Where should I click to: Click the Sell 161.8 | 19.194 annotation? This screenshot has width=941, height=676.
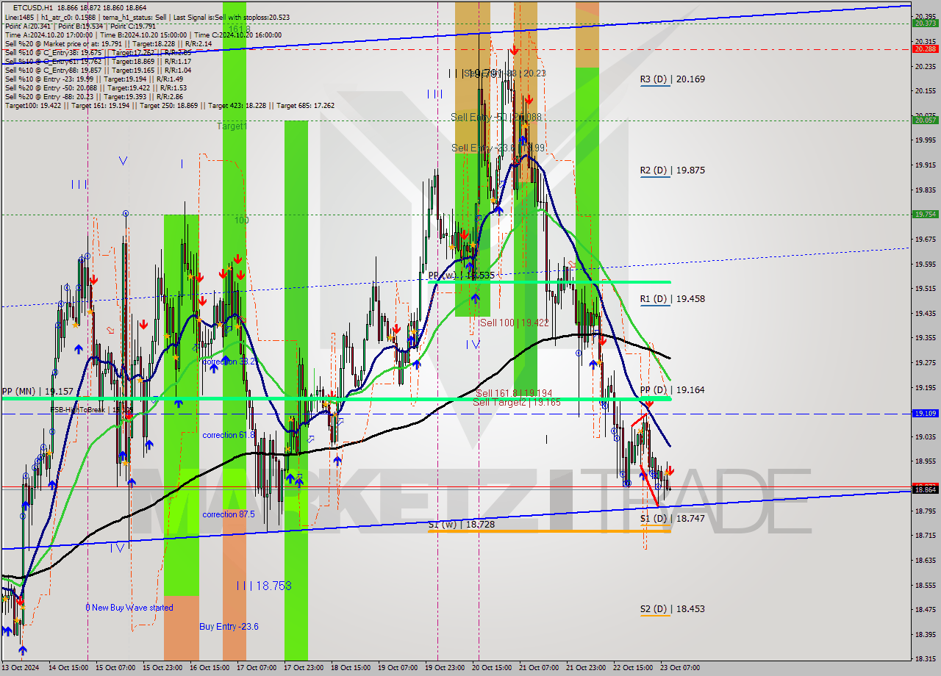coord(513,394)
